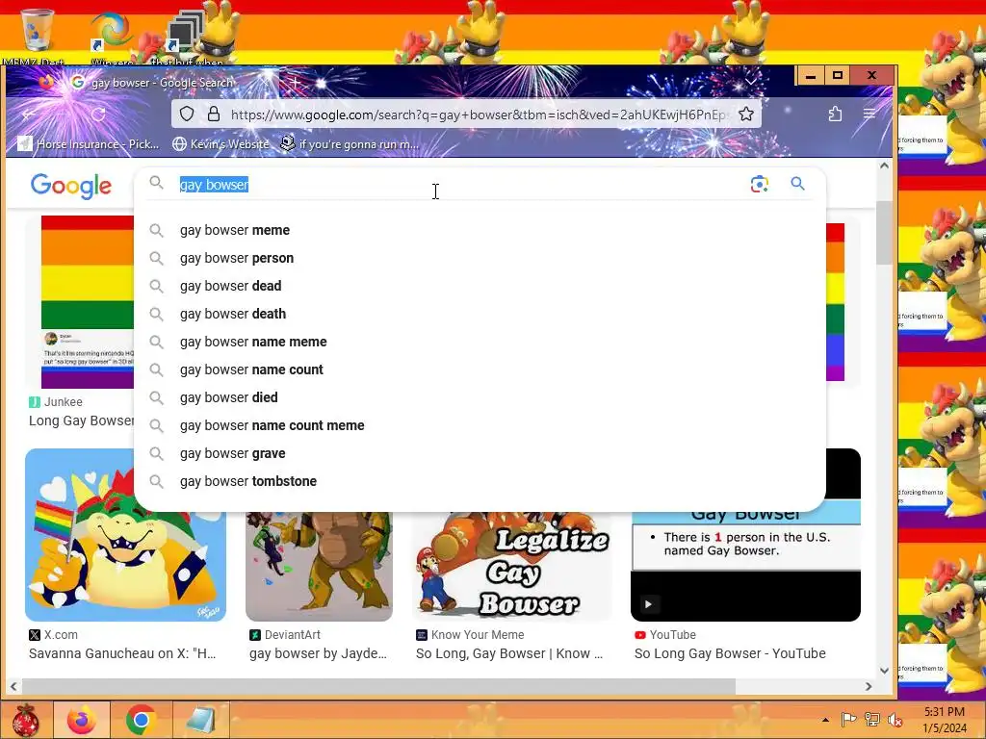
Task: Choose the suggestion gay bowser name count
Action: coord(480,369)
